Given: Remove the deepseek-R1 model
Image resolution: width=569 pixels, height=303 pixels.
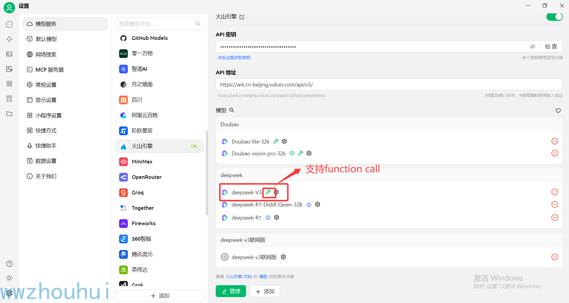Looking at the screenshot, I should click(x=554, y=217).
